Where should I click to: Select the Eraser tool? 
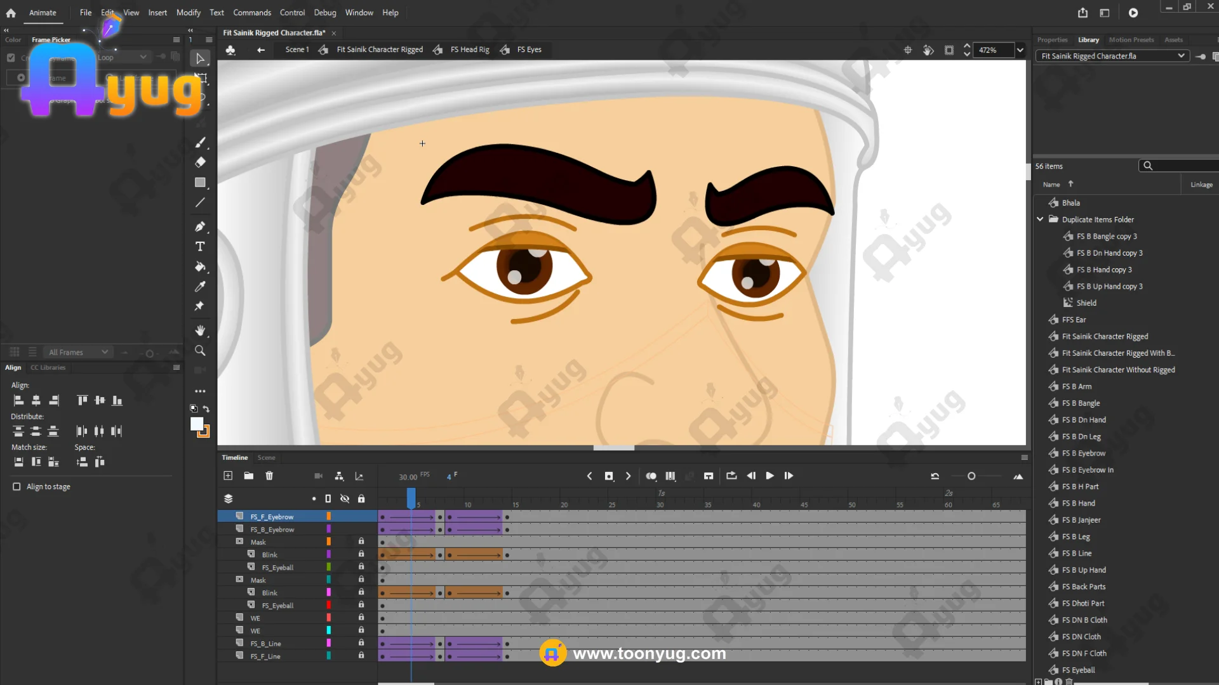tap(200, 162)
